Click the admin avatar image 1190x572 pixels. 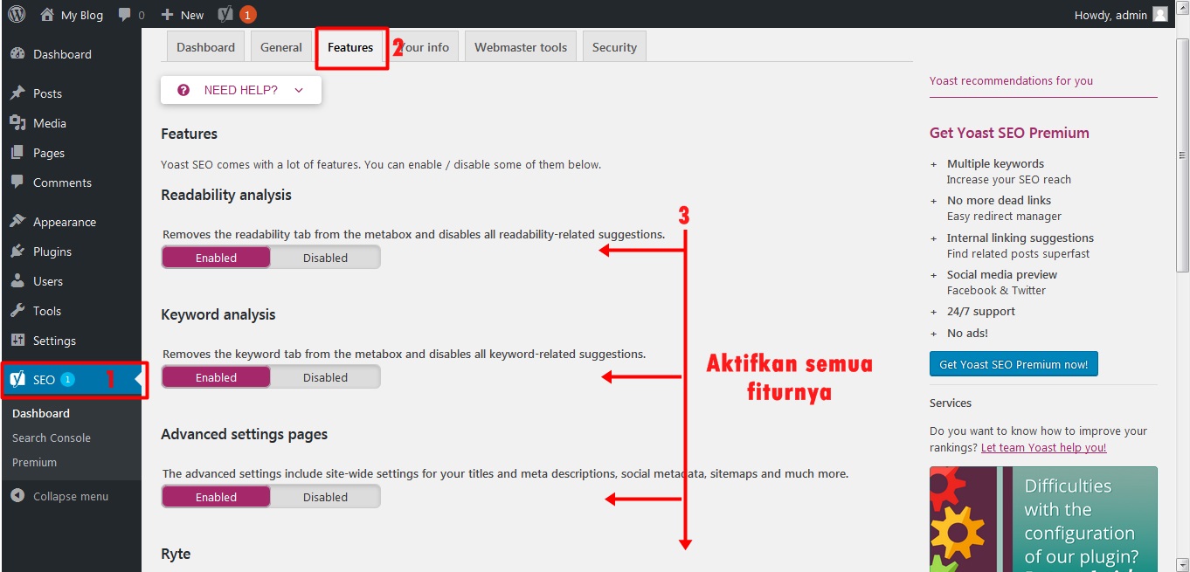(1159, 15)
